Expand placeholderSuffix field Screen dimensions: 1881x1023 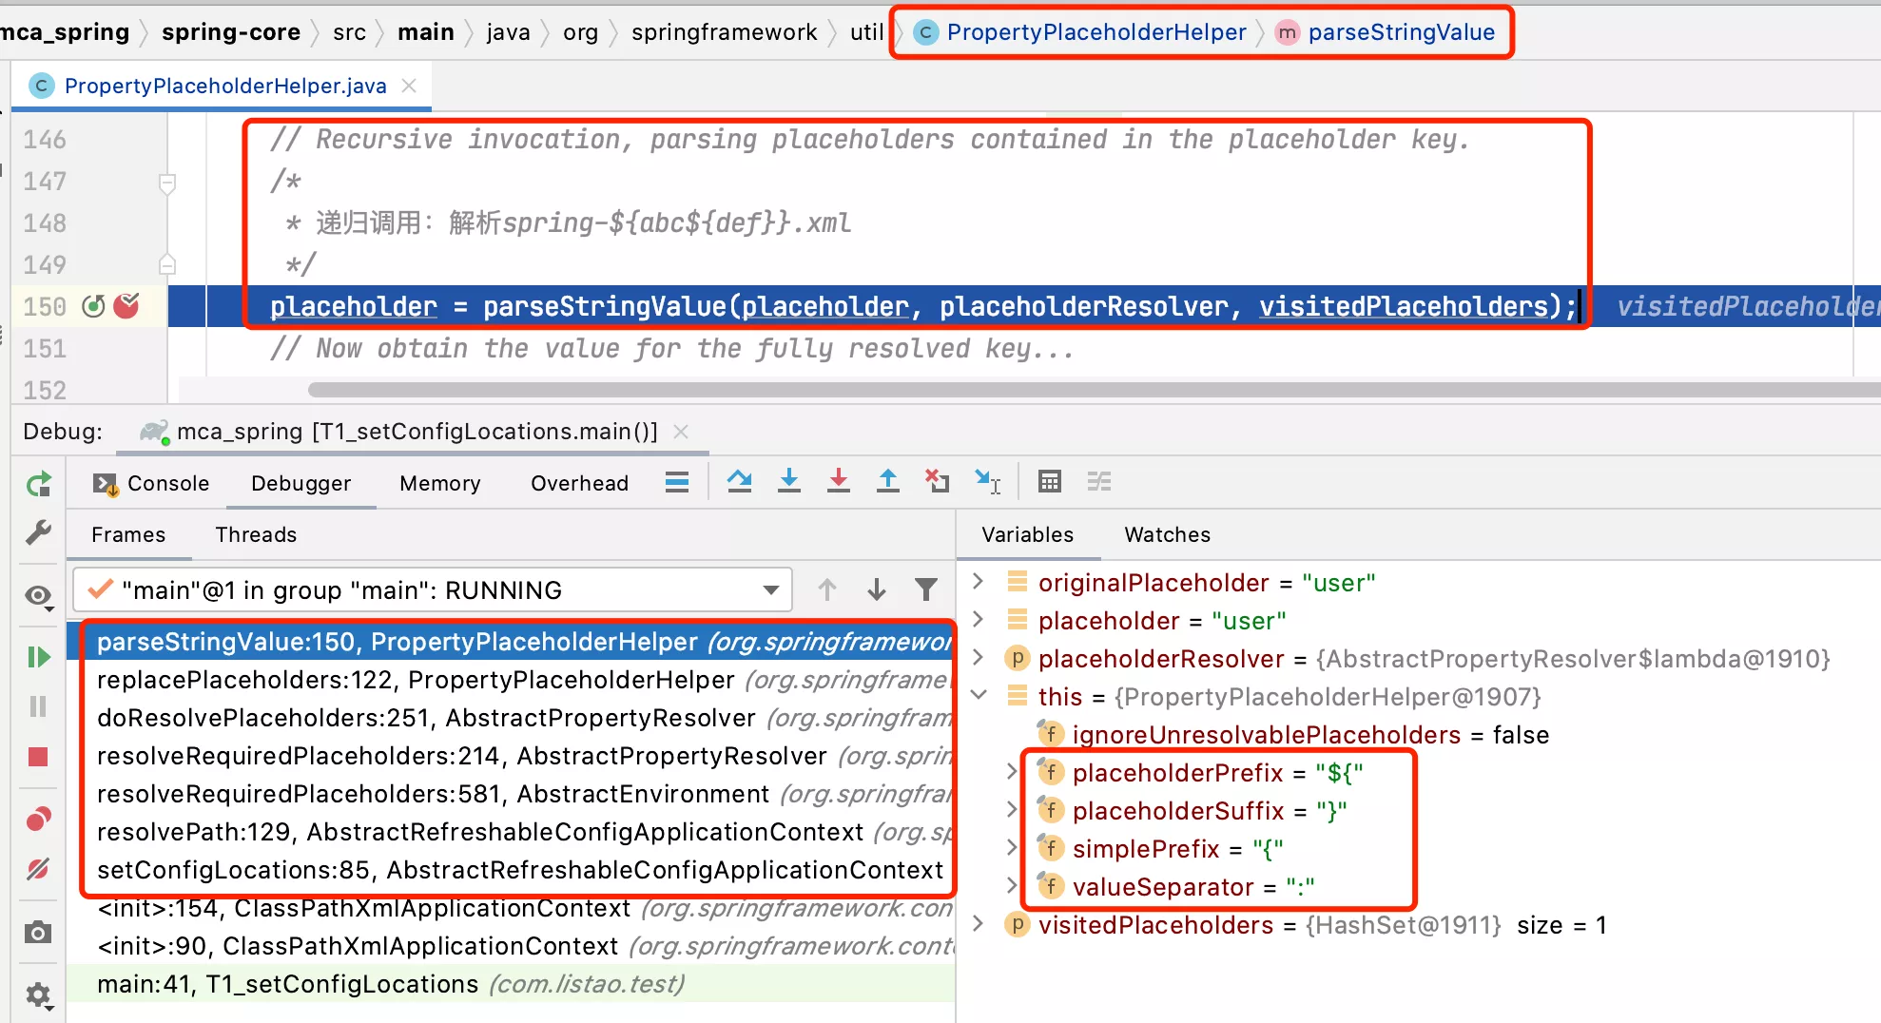point(1012,810)
